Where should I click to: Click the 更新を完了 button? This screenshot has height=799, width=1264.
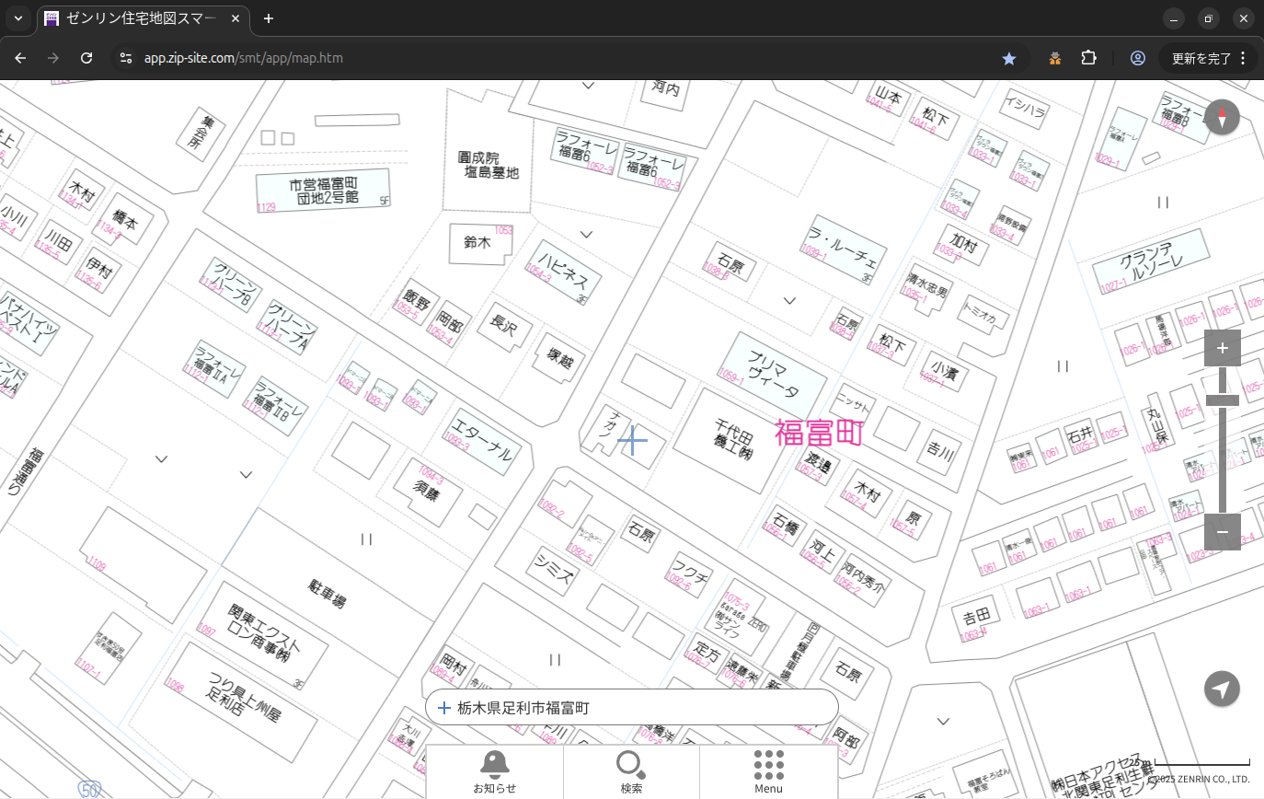1208,58
